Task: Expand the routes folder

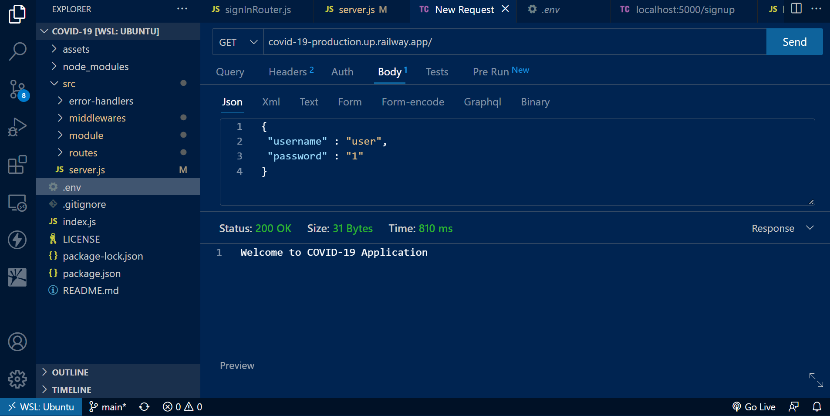Action: [x=118, y=153]
